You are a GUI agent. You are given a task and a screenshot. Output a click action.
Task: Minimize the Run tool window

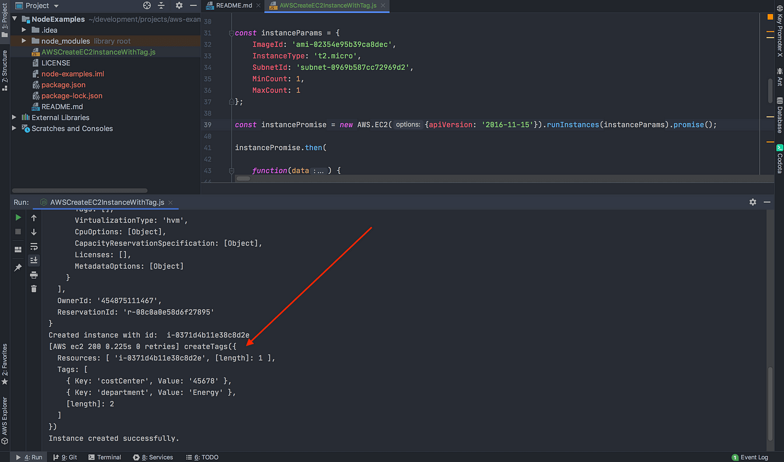coord(767,202)
